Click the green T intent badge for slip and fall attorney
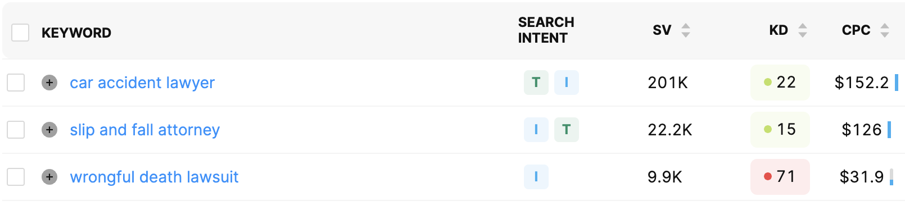The width and height of the screenshot is (905, 210). coord(567,130)
